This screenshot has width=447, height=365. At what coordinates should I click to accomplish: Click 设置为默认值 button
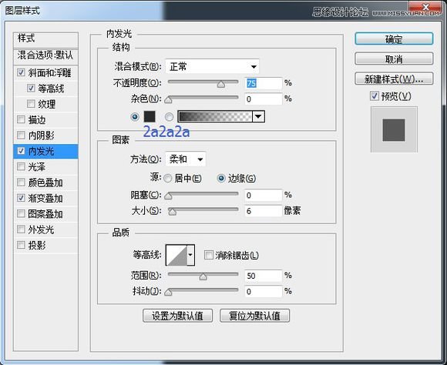pos(177,316)
